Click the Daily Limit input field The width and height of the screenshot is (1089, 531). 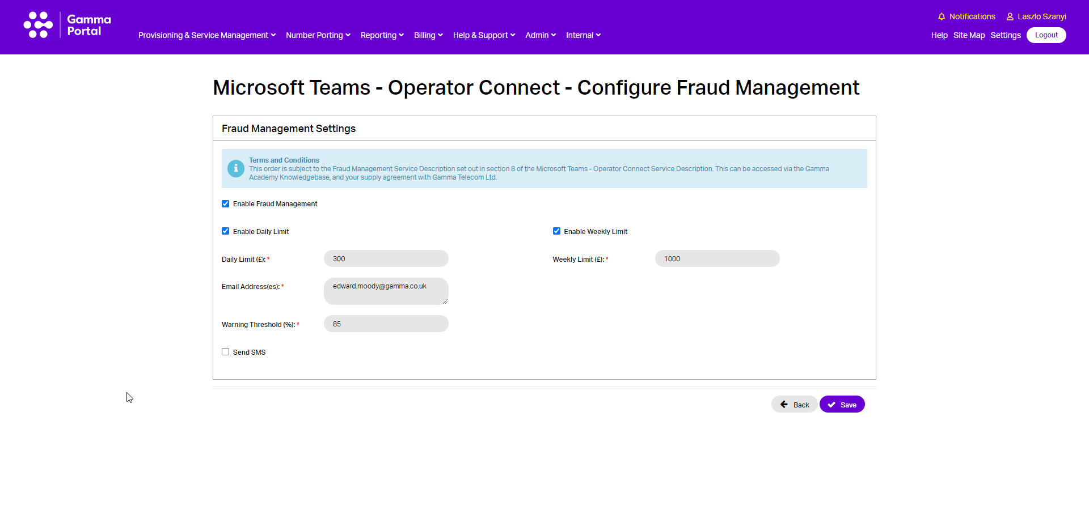386,259
